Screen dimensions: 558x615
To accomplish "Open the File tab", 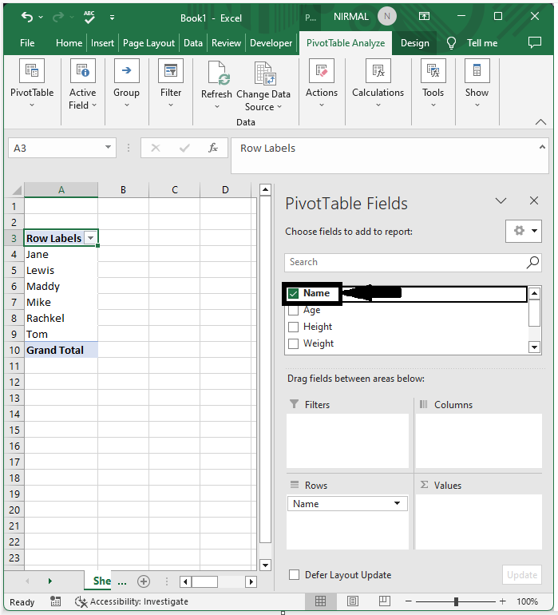I will (27, 43).
